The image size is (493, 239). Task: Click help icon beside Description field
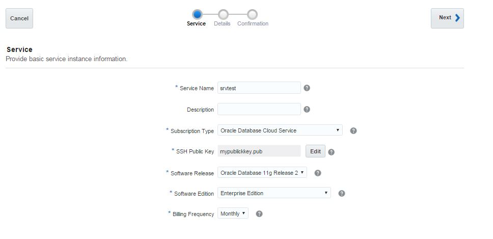307,109
